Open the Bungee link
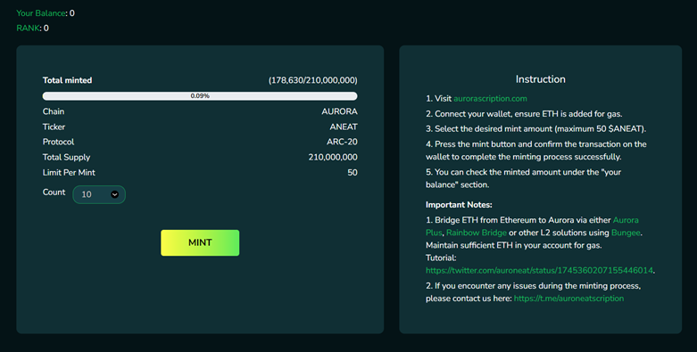Image resolution: width=697 pixels, height=352 pixels. tap(626, 233)
